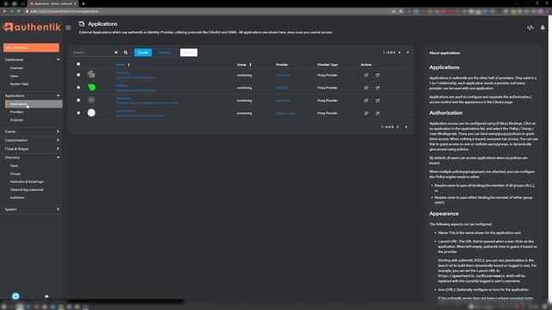This screenshot has width=552, height=310.
Task: Edit the NetData application
Action: click(366, 88)
